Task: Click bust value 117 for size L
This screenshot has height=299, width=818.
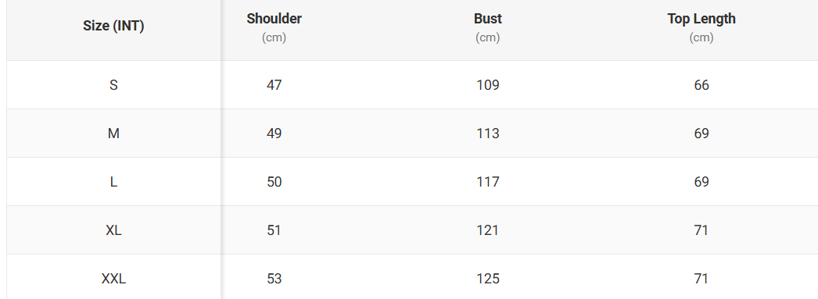Action: click(x=488, y=182)
